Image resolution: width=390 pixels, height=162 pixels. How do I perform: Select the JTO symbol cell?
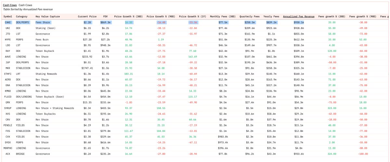(x=8, y=34)
